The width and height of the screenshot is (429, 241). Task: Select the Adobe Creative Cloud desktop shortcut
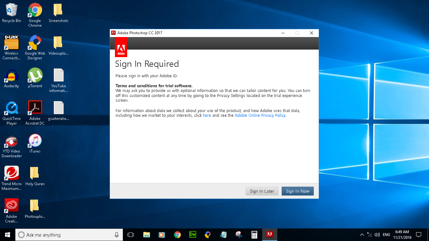(12, 211)
